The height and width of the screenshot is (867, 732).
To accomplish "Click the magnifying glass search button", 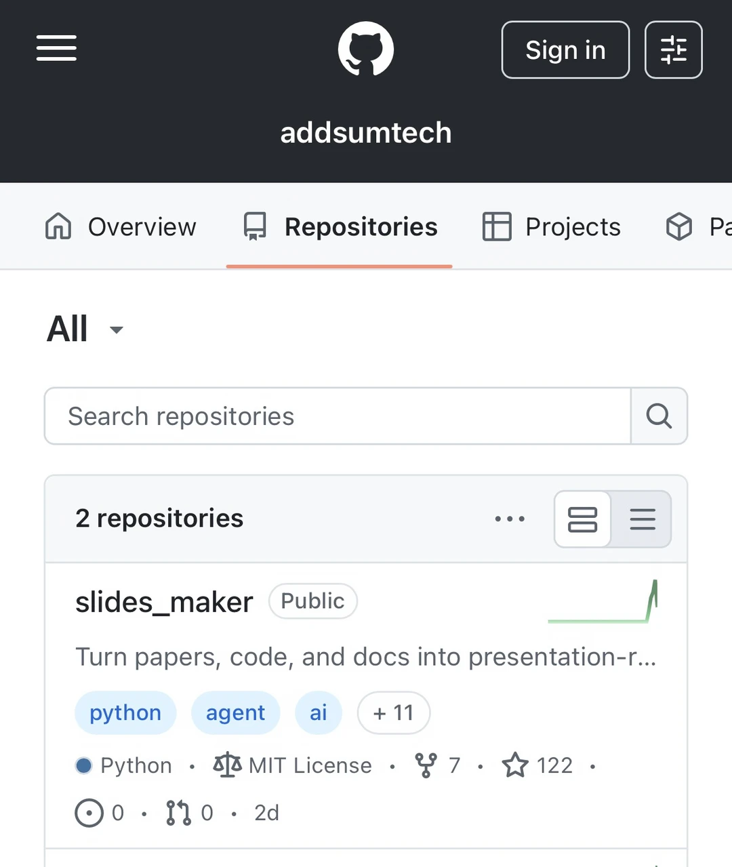I will pos(659,416).
